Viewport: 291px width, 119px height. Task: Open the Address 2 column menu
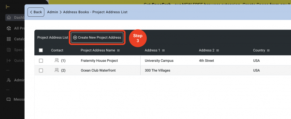coord(217,50)
